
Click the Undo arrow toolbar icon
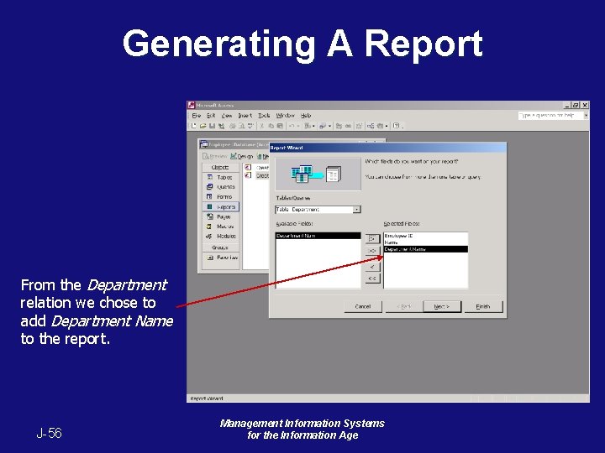point(292,126)
